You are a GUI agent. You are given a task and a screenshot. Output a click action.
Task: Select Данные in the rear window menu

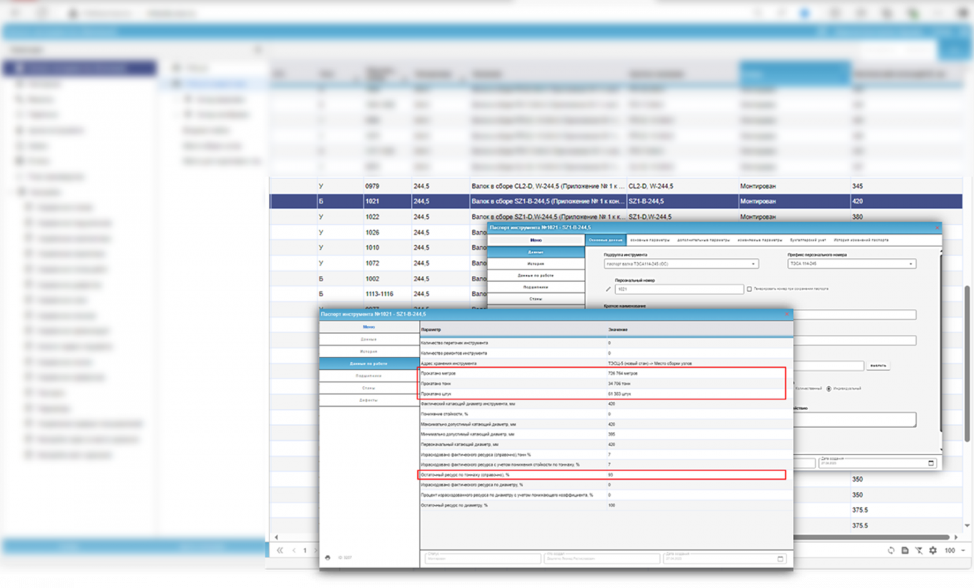(x=536, y=252)
